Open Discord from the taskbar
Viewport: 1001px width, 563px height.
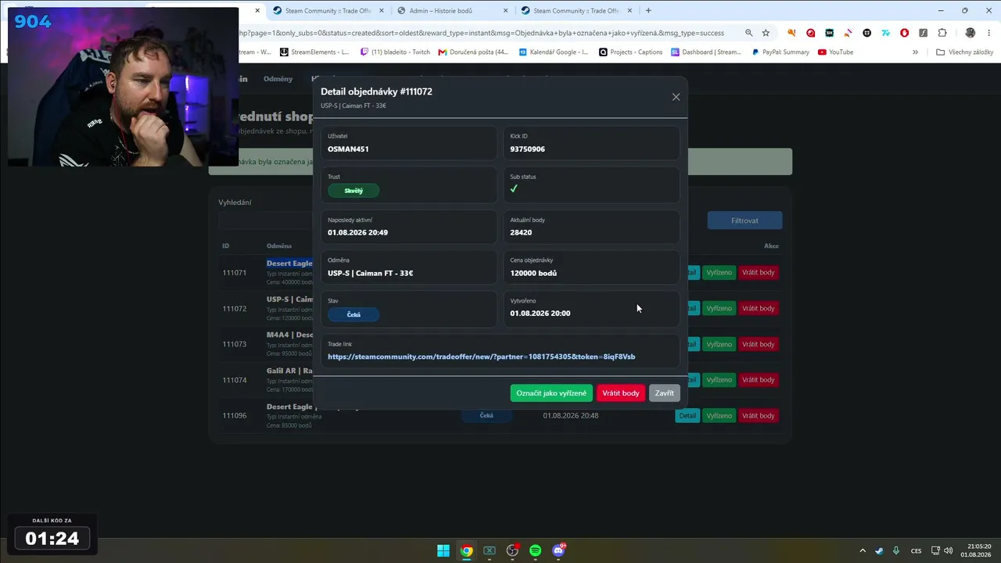558,550
